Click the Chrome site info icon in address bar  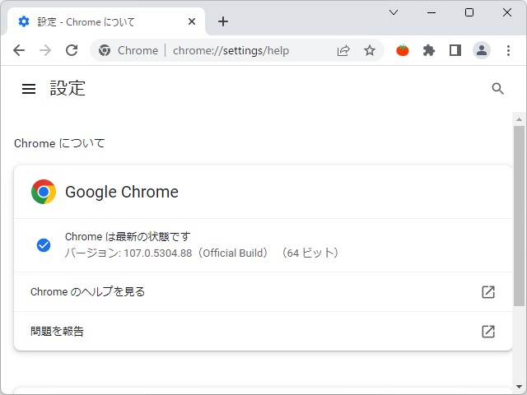coord(105,51)
